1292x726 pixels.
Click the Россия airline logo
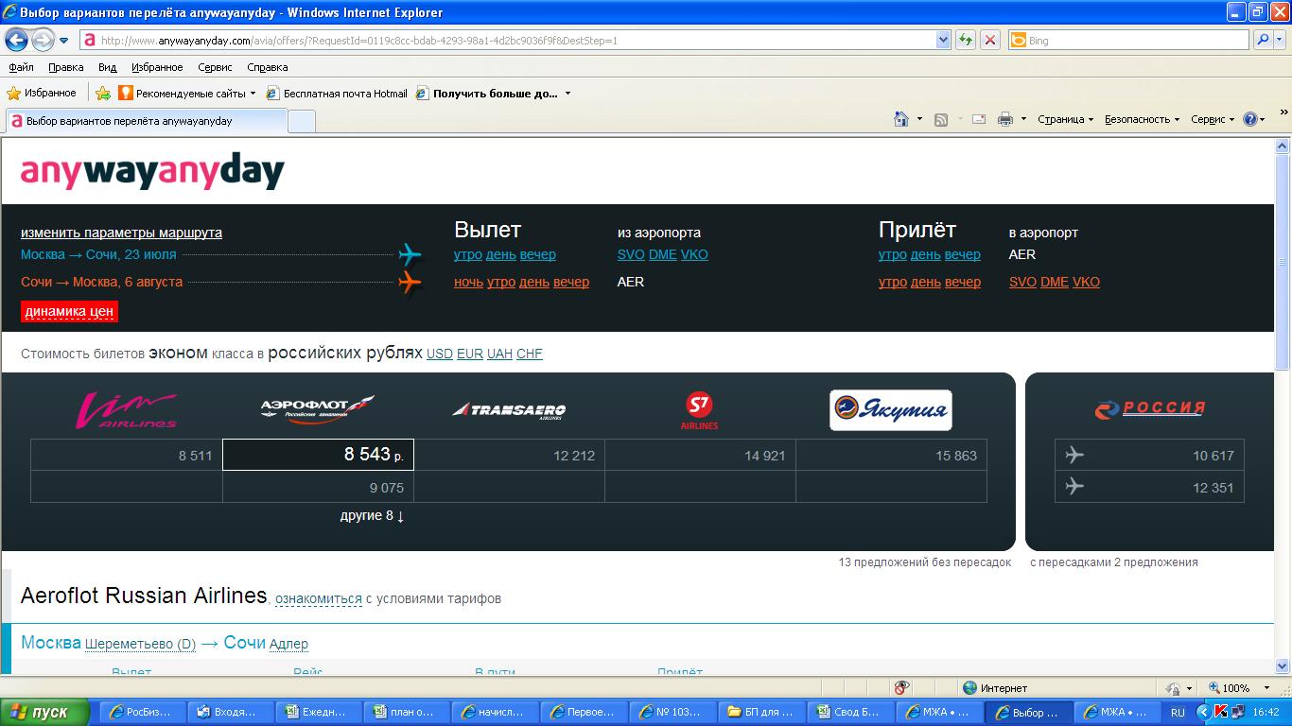pyautogui.click(x=1149, y=409)
